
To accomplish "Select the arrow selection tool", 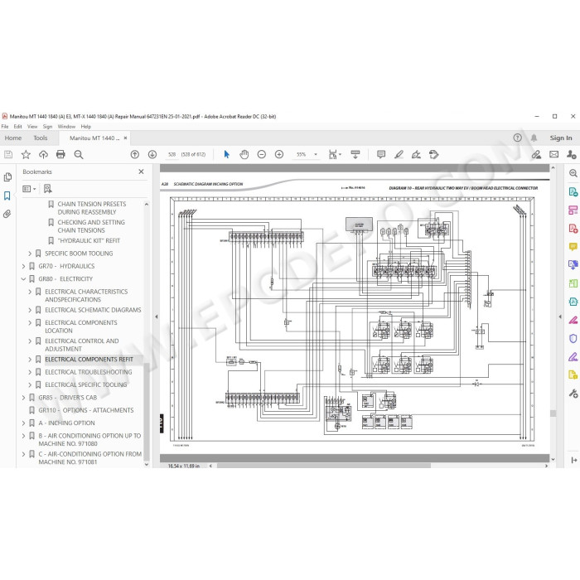I will 227,154.
